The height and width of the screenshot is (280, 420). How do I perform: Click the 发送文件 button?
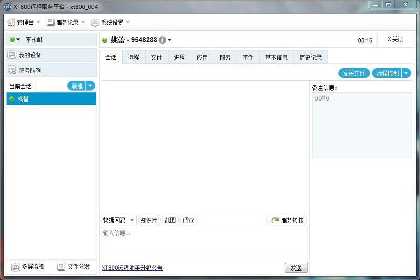[354, 73]
